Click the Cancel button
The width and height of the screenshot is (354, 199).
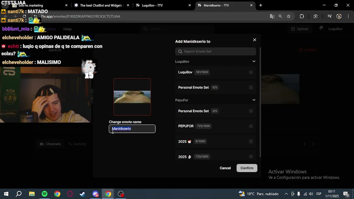click(225, 168)
